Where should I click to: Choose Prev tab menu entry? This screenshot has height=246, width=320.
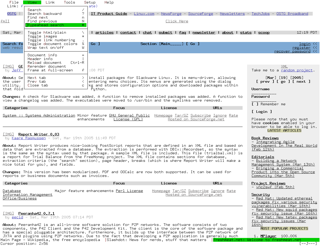tap(56, 82)
